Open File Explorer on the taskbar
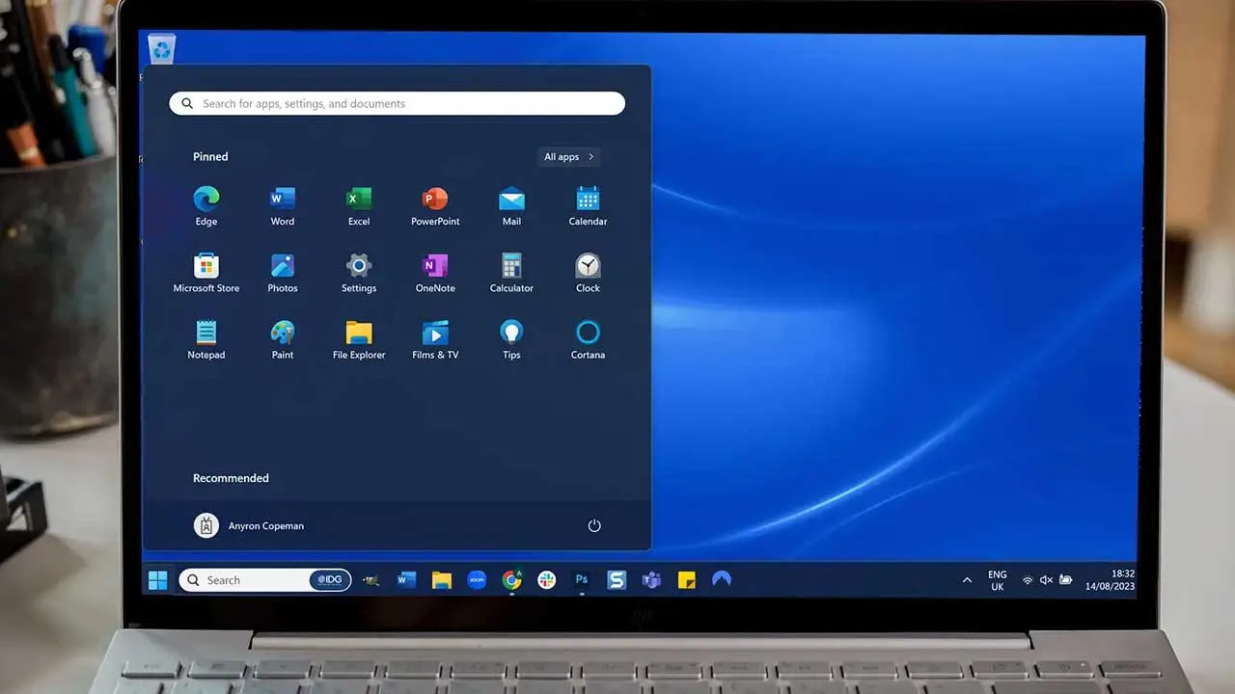 pos(442,579)
